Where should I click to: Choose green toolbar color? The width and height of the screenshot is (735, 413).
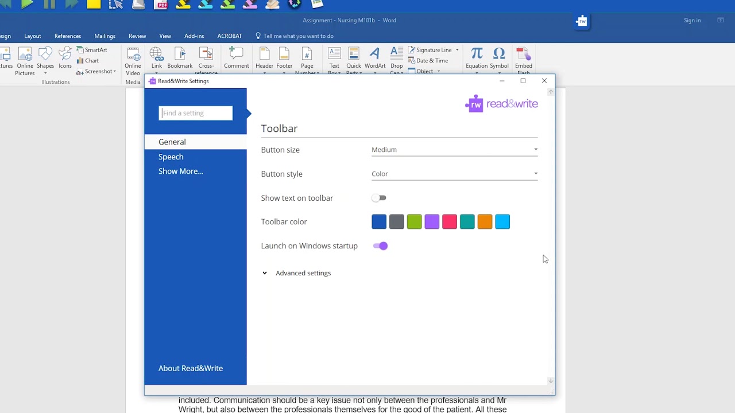point(414,222)
